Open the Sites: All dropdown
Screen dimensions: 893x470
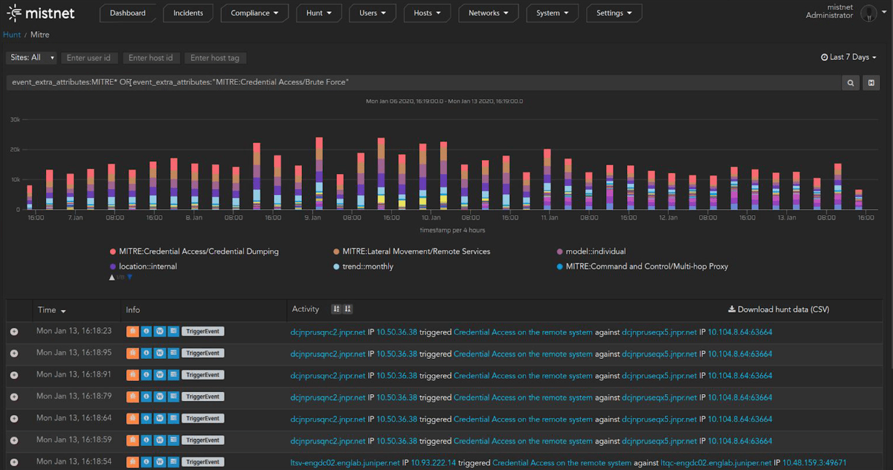click(32, 58)
